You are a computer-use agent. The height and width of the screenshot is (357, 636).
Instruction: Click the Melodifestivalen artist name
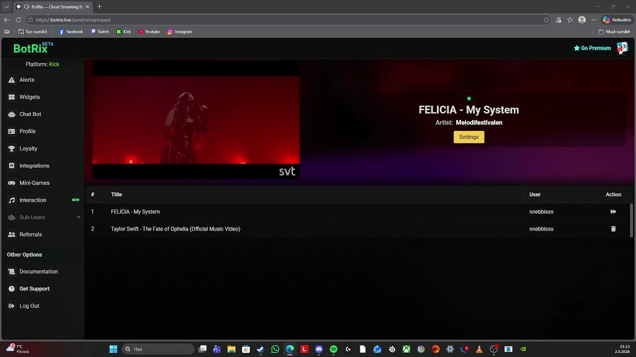[479, 122]
